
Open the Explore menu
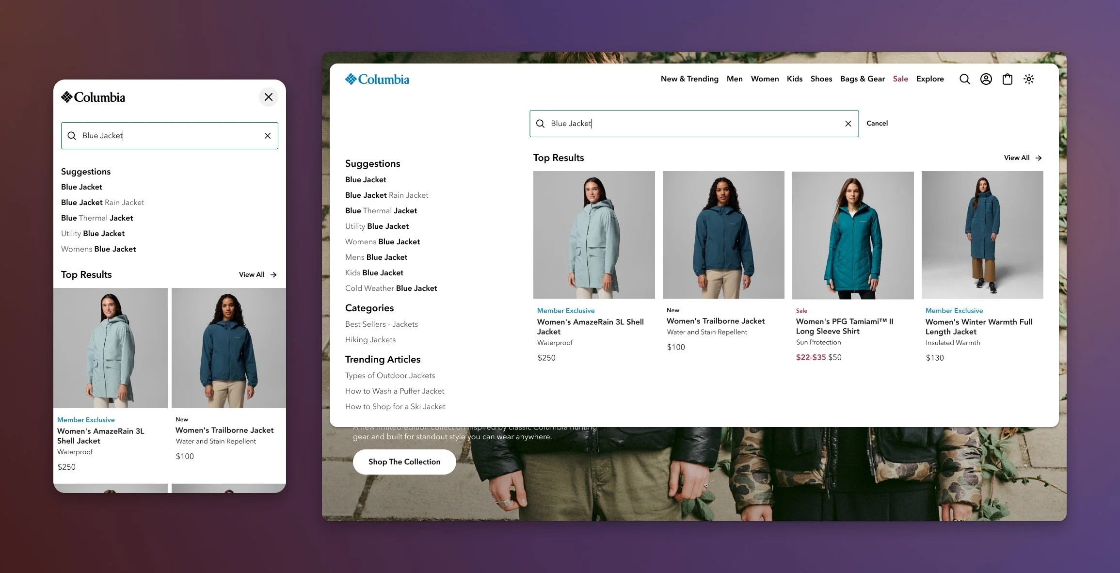tap(930, 79)
